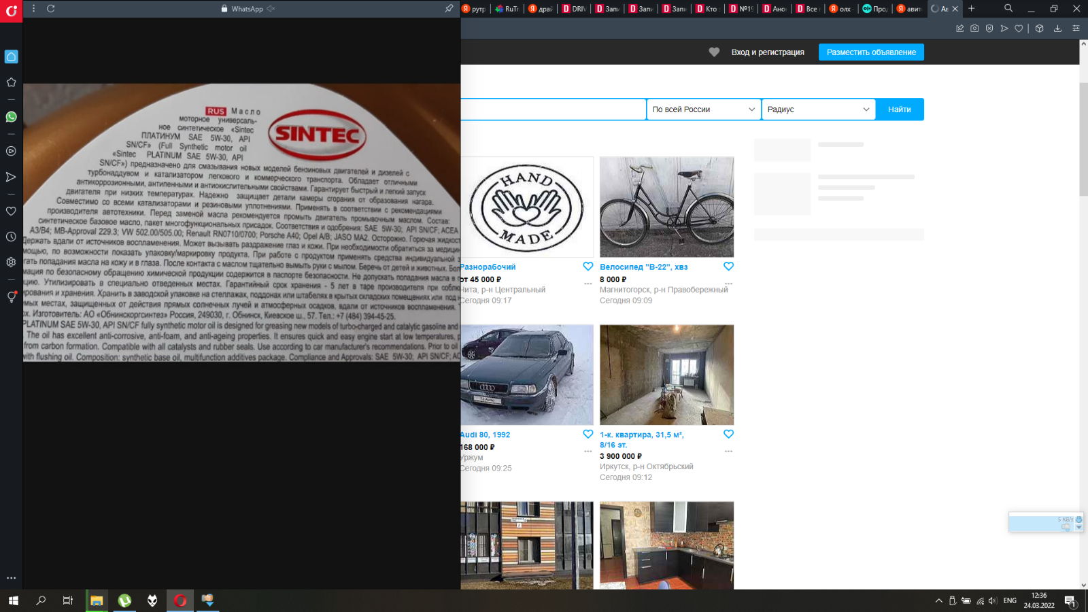The width and height of the screenshot is (1088, 612).
Task: Favorite the 'Велосипед' listing heart
Action: (x=728, y=267)
